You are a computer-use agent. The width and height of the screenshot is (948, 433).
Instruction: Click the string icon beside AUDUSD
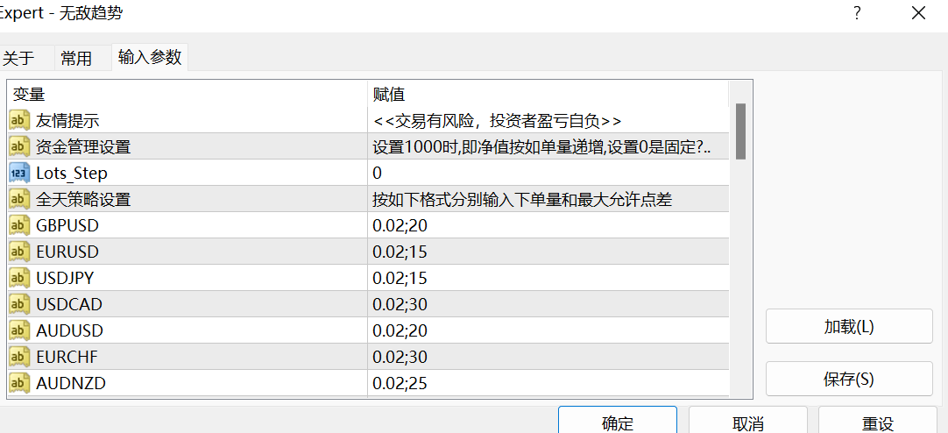coord(19,330)
